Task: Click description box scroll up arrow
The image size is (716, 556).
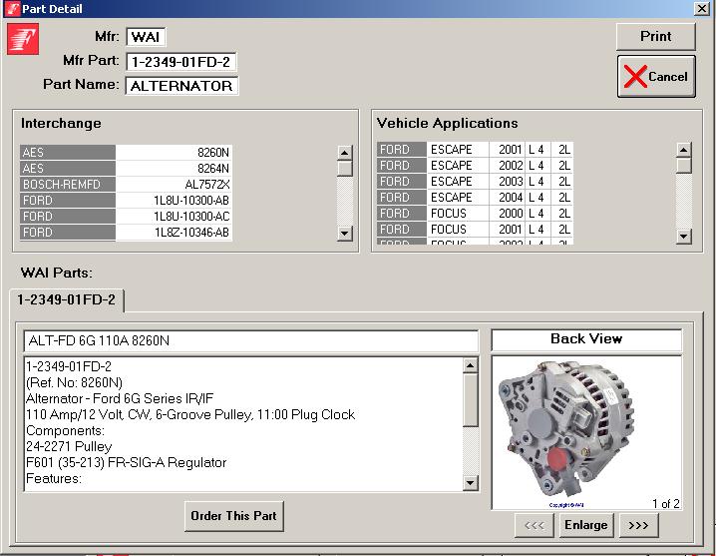Action: pyautogui.click(x=471, y=365)
